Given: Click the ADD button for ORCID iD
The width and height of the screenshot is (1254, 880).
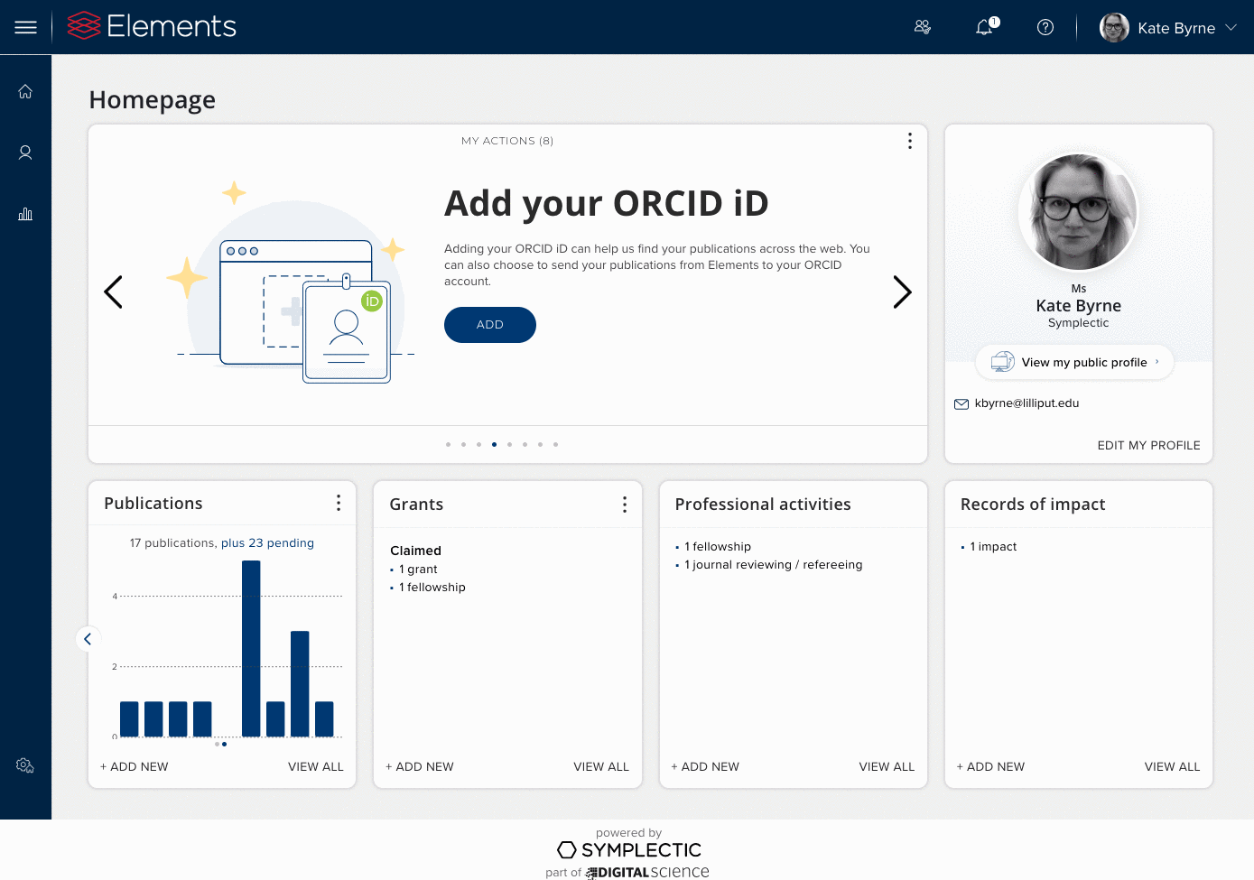Looking at the screenshot, I should pos(489,325).
